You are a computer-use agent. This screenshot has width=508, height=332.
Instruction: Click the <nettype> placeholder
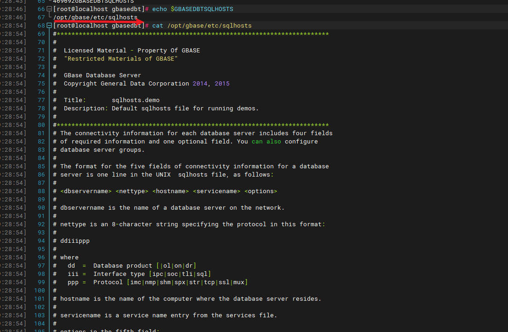132,191
